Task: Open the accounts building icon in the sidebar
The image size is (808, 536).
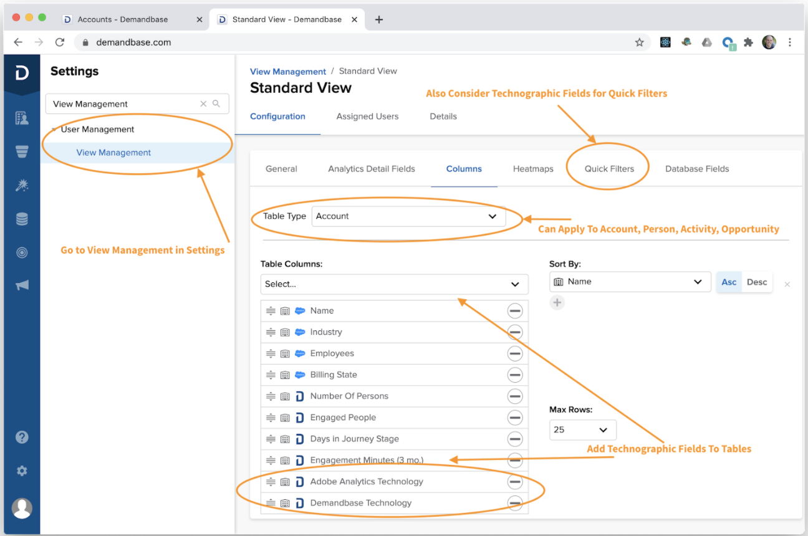Action: pyautogui.click(x=22, y=118)
